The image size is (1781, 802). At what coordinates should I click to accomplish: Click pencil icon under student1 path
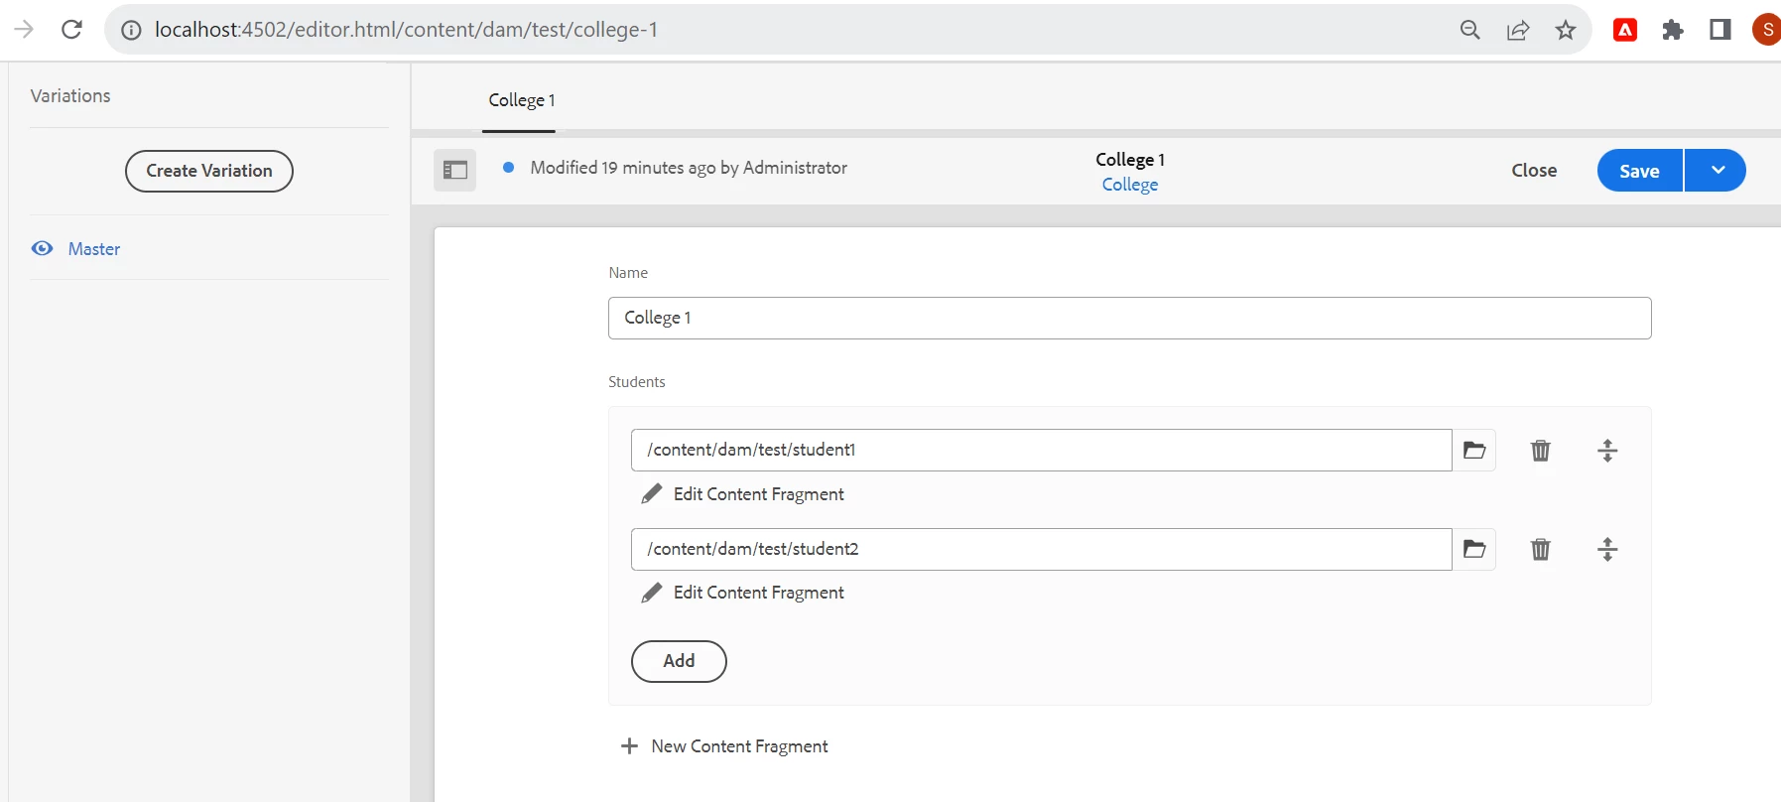[652, 494]
